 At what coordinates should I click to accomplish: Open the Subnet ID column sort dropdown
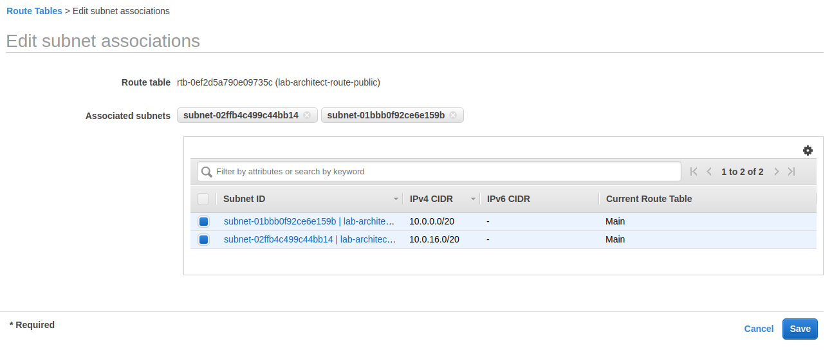point(396,199)
